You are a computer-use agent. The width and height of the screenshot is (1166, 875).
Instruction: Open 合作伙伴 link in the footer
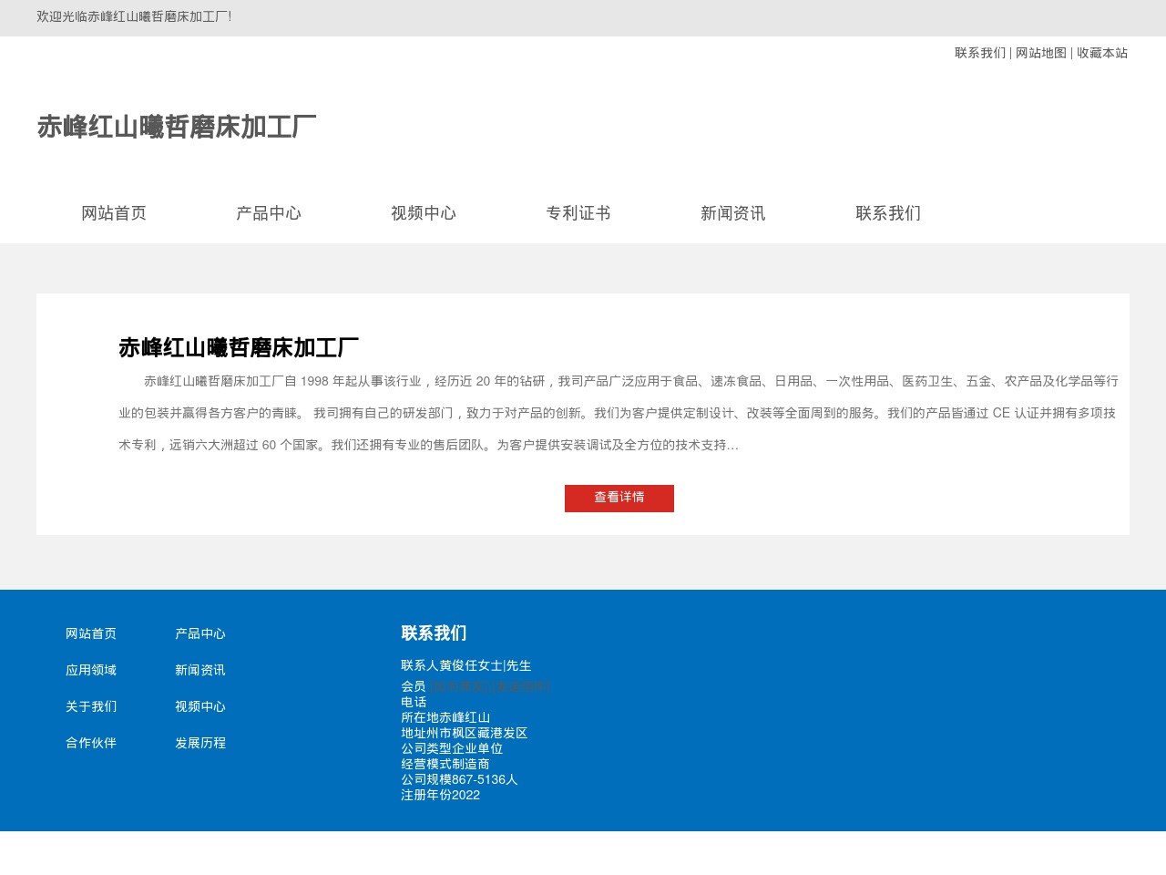coord(91,743)
